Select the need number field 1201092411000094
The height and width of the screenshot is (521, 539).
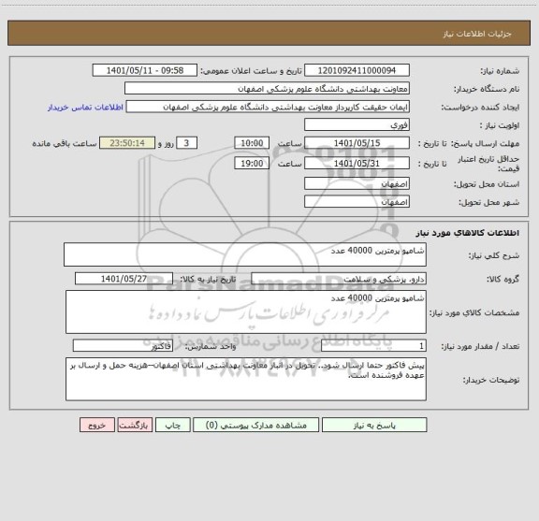click(x=357, y=70)
